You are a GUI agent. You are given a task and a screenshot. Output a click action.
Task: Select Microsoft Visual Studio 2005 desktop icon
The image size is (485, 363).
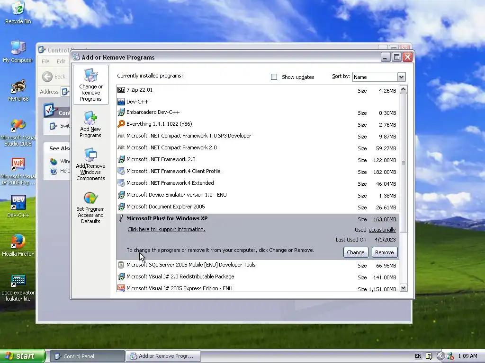pos(18,132)
